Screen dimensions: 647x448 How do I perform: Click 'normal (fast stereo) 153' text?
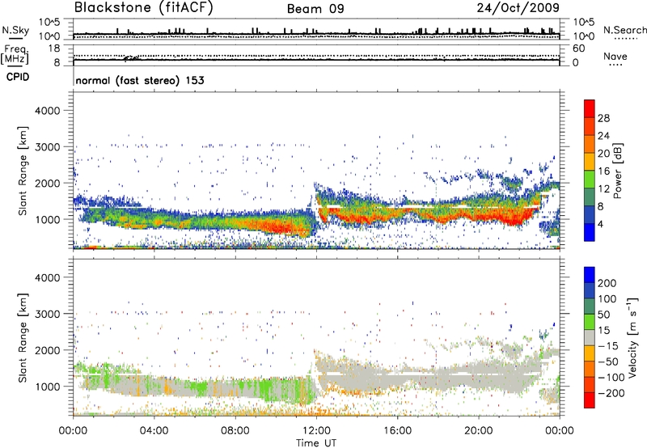(140, 80)
